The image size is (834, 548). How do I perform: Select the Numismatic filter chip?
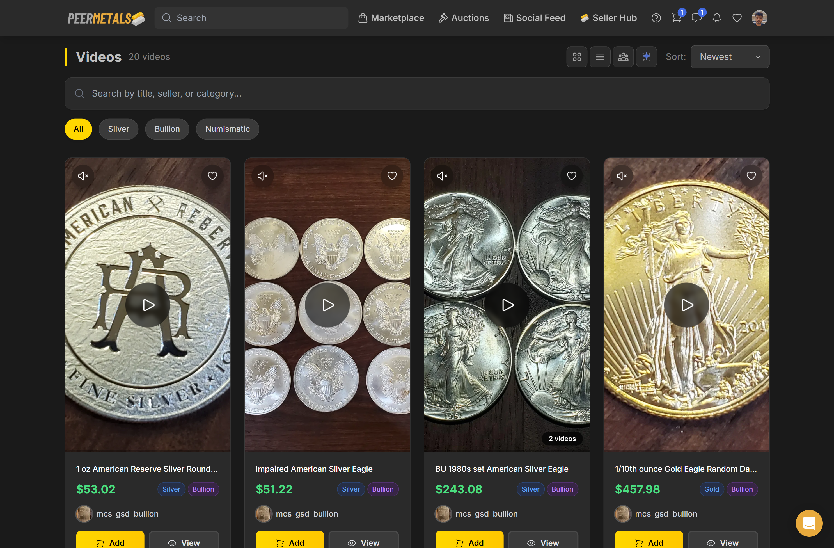(x=227, y=129)
